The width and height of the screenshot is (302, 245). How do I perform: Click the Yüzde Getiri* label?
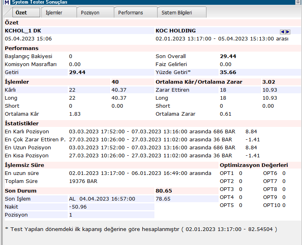pos(173,72)
